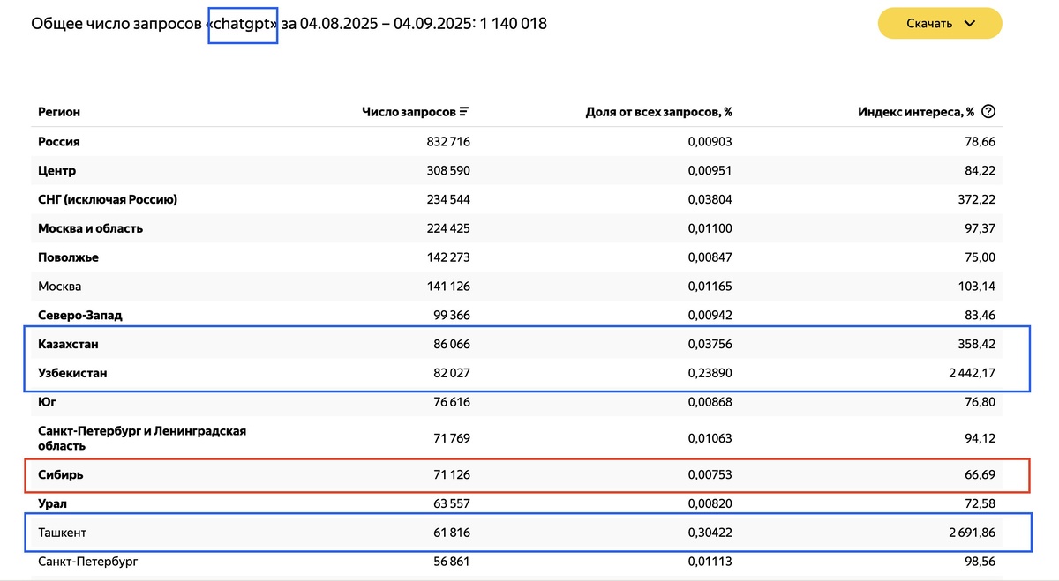Click the share value 0,01100
Screen dimensions: 1059x581
pos(710,228)
